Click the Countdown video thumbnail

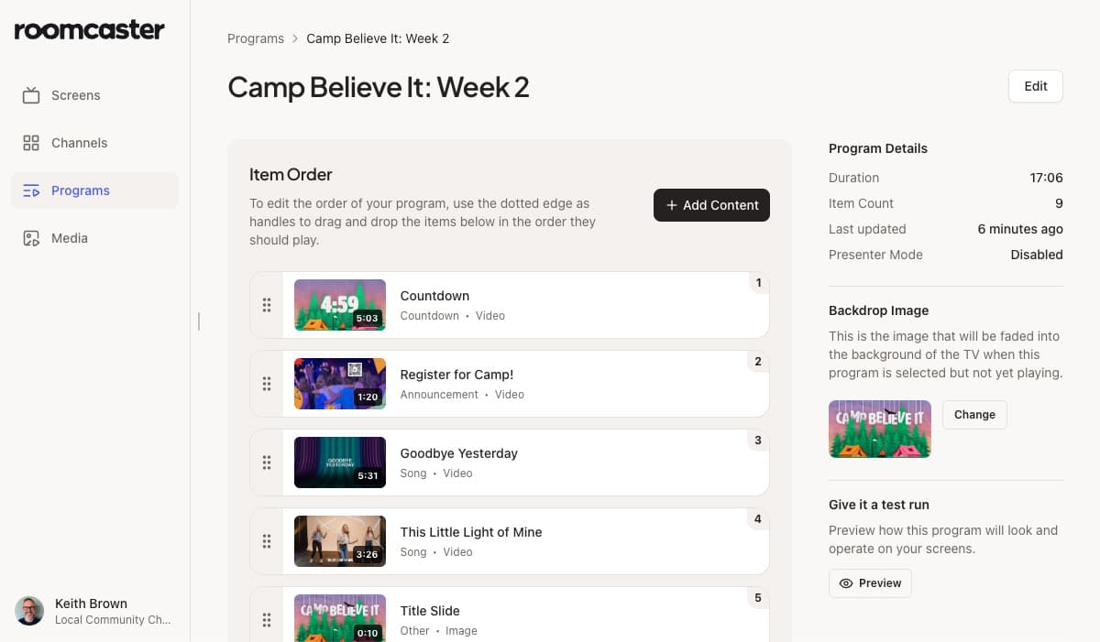[x=339, y=305]
